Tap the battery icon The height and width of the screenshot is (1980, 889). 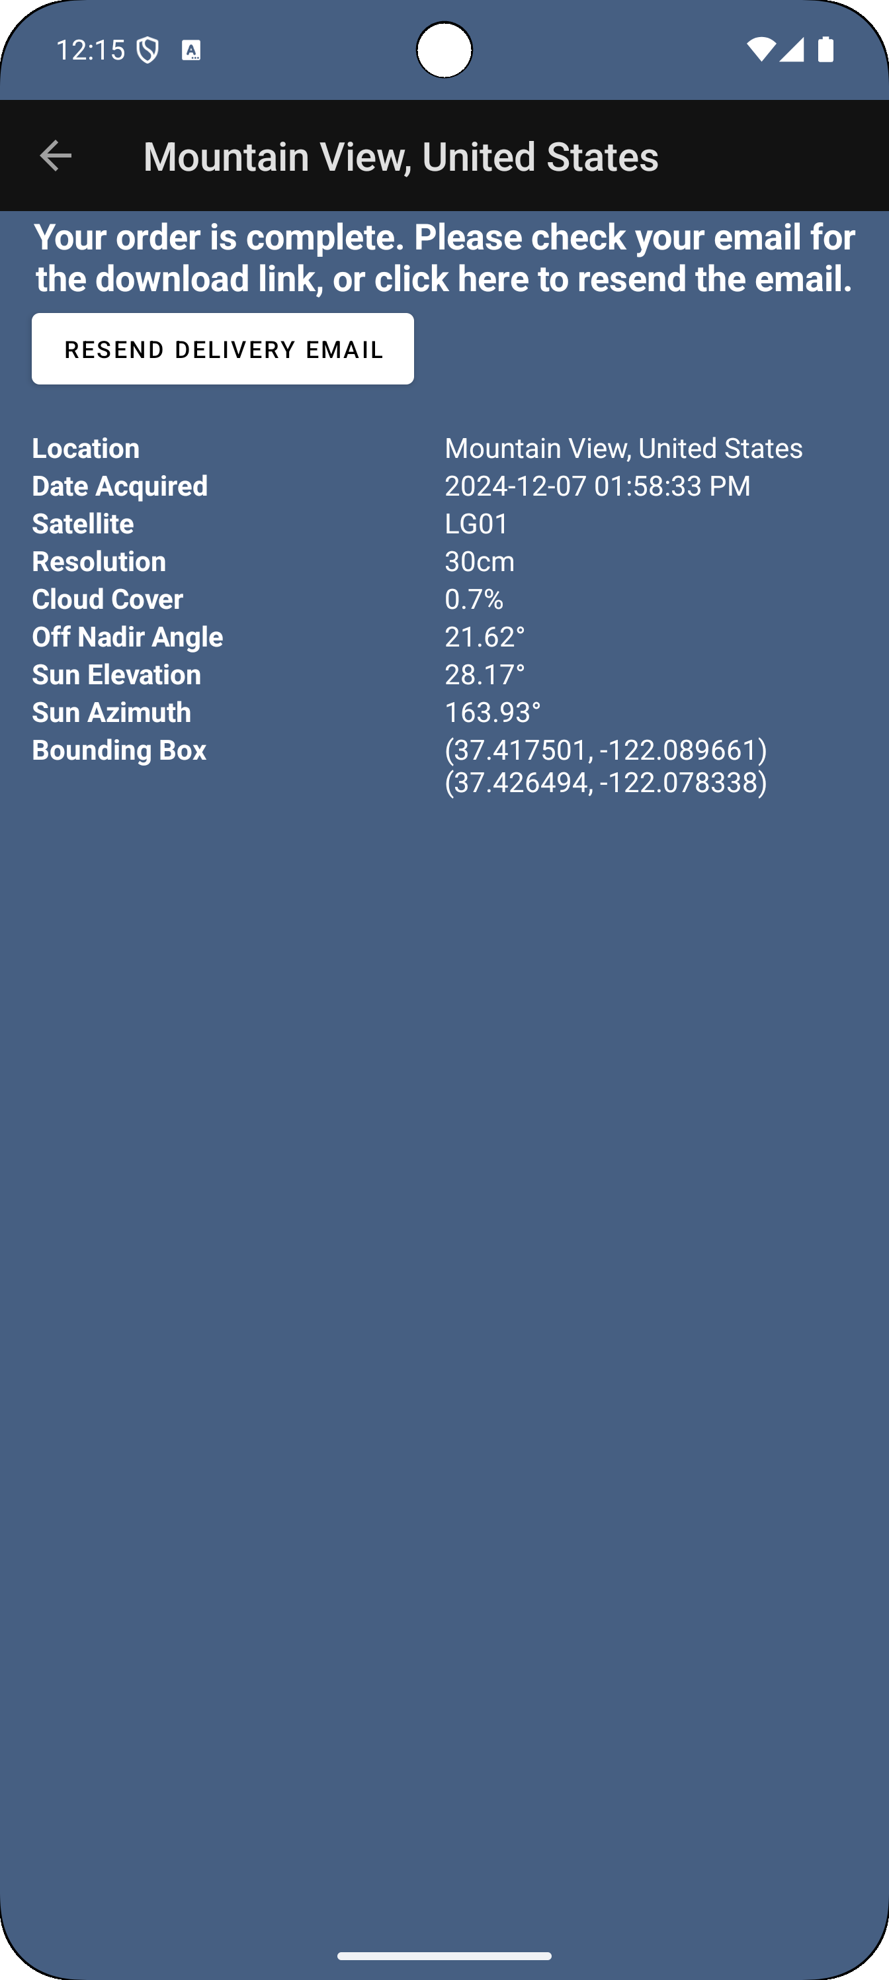pyautogui.click(x=826, y=49)
